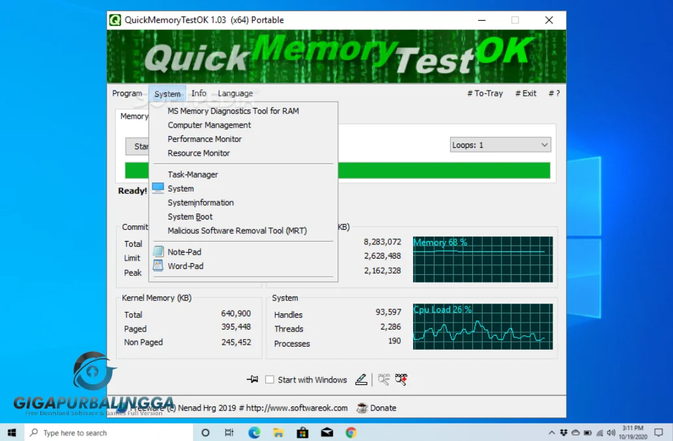Expand the Loops: 1 dropdown
This screenshot has height=441, width=673.
tap(500, 145)
